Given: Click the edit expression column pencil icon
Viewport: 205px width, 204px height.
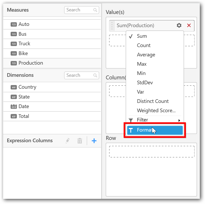Looking at the screenshot, I should point(68,141).
